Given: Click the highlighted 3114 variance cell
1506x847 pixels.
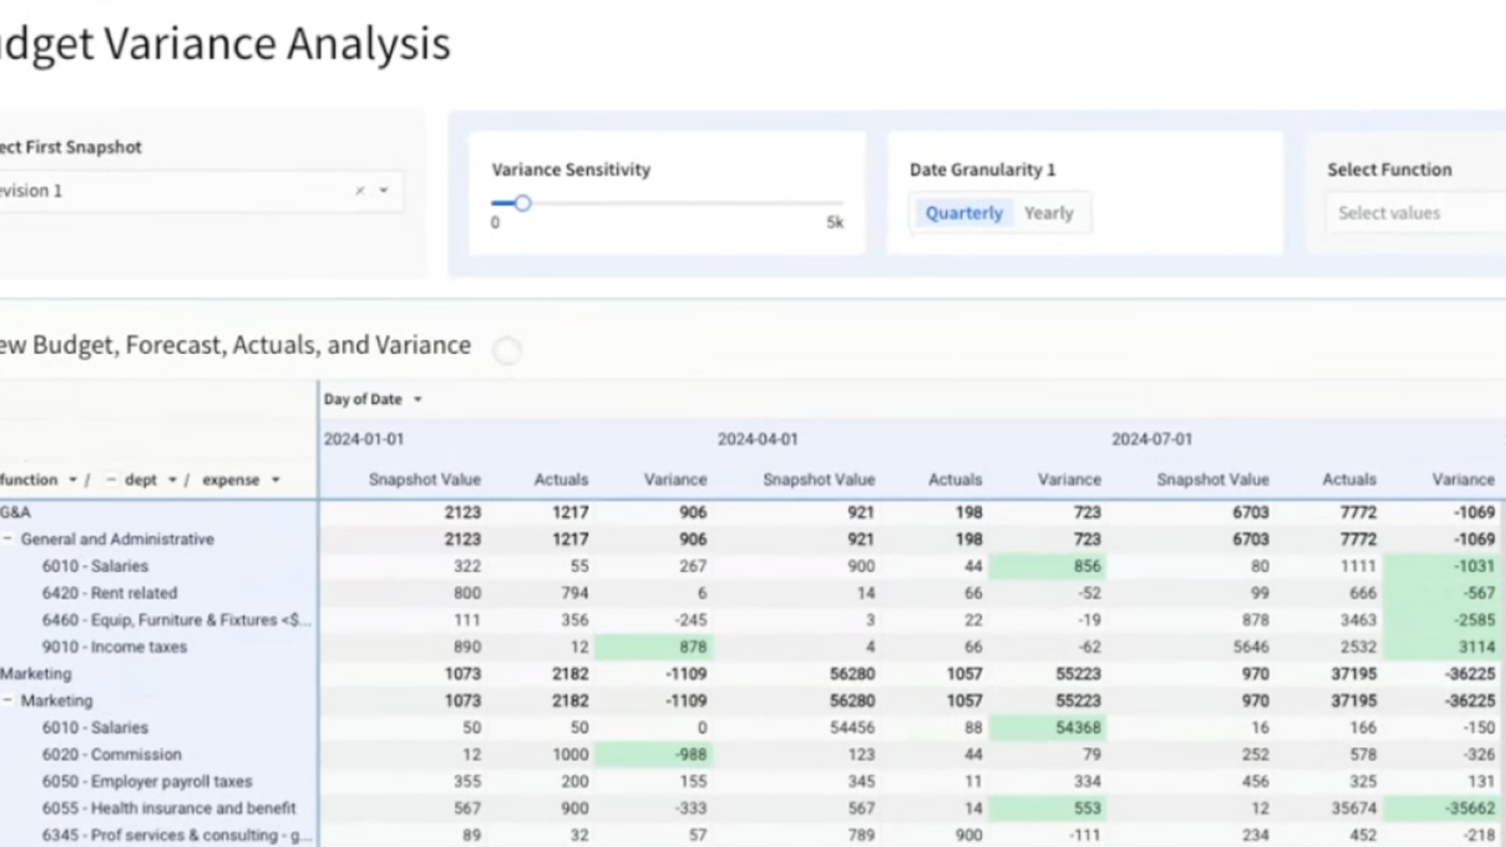Looking at the screenshot, I should tap(1442, 647).
